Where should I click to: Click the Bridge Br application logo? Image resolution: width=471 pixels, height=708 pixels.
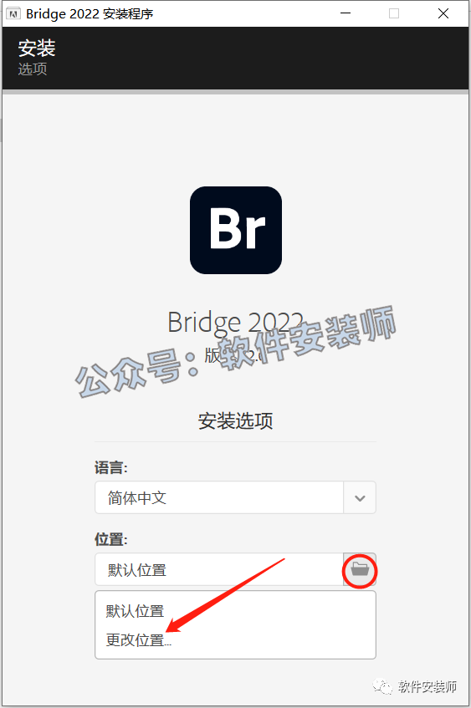coord(236,230)
